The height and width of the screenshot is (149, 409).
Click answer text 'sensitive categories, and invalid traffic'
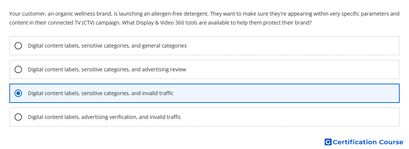coord(127,93)
